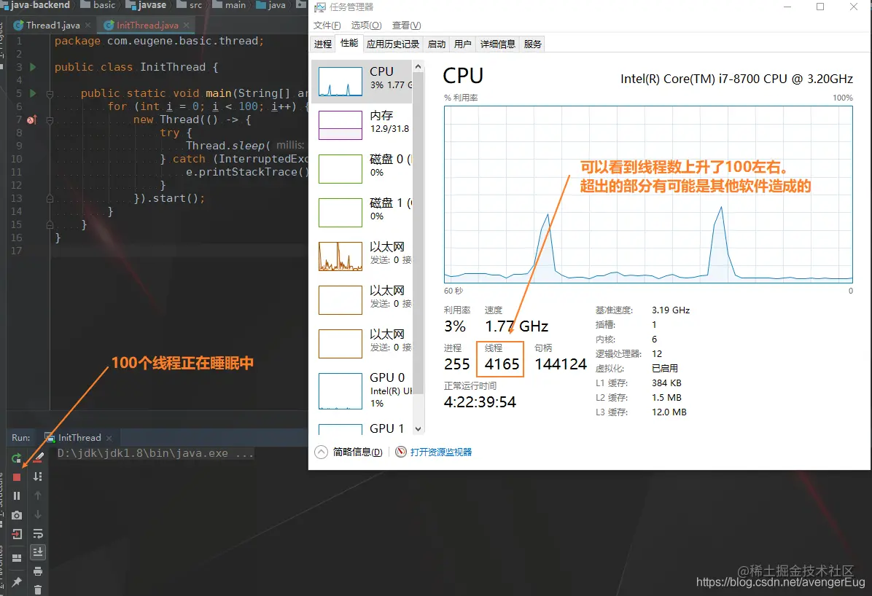The height and width of the screenshot is (596, 872).
Task: Select the GPU 1 entry in the sidebar
Action: (362, 428)
